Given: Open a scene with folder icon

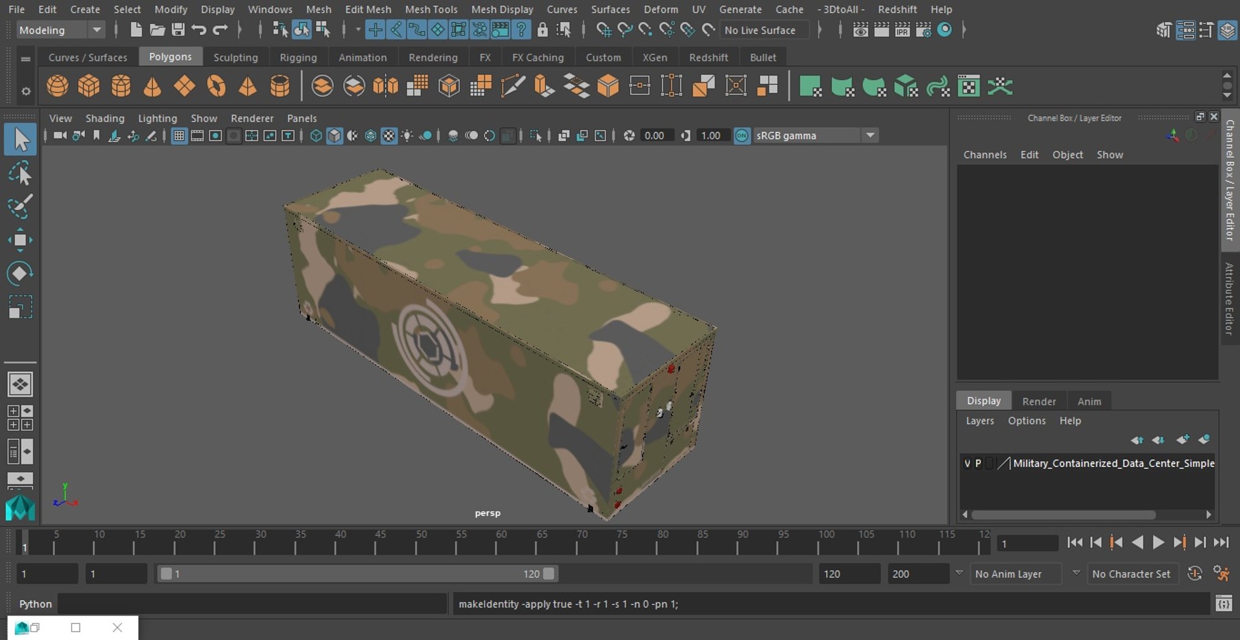Looking at the screenshot, I should click(x=157, y=30).
